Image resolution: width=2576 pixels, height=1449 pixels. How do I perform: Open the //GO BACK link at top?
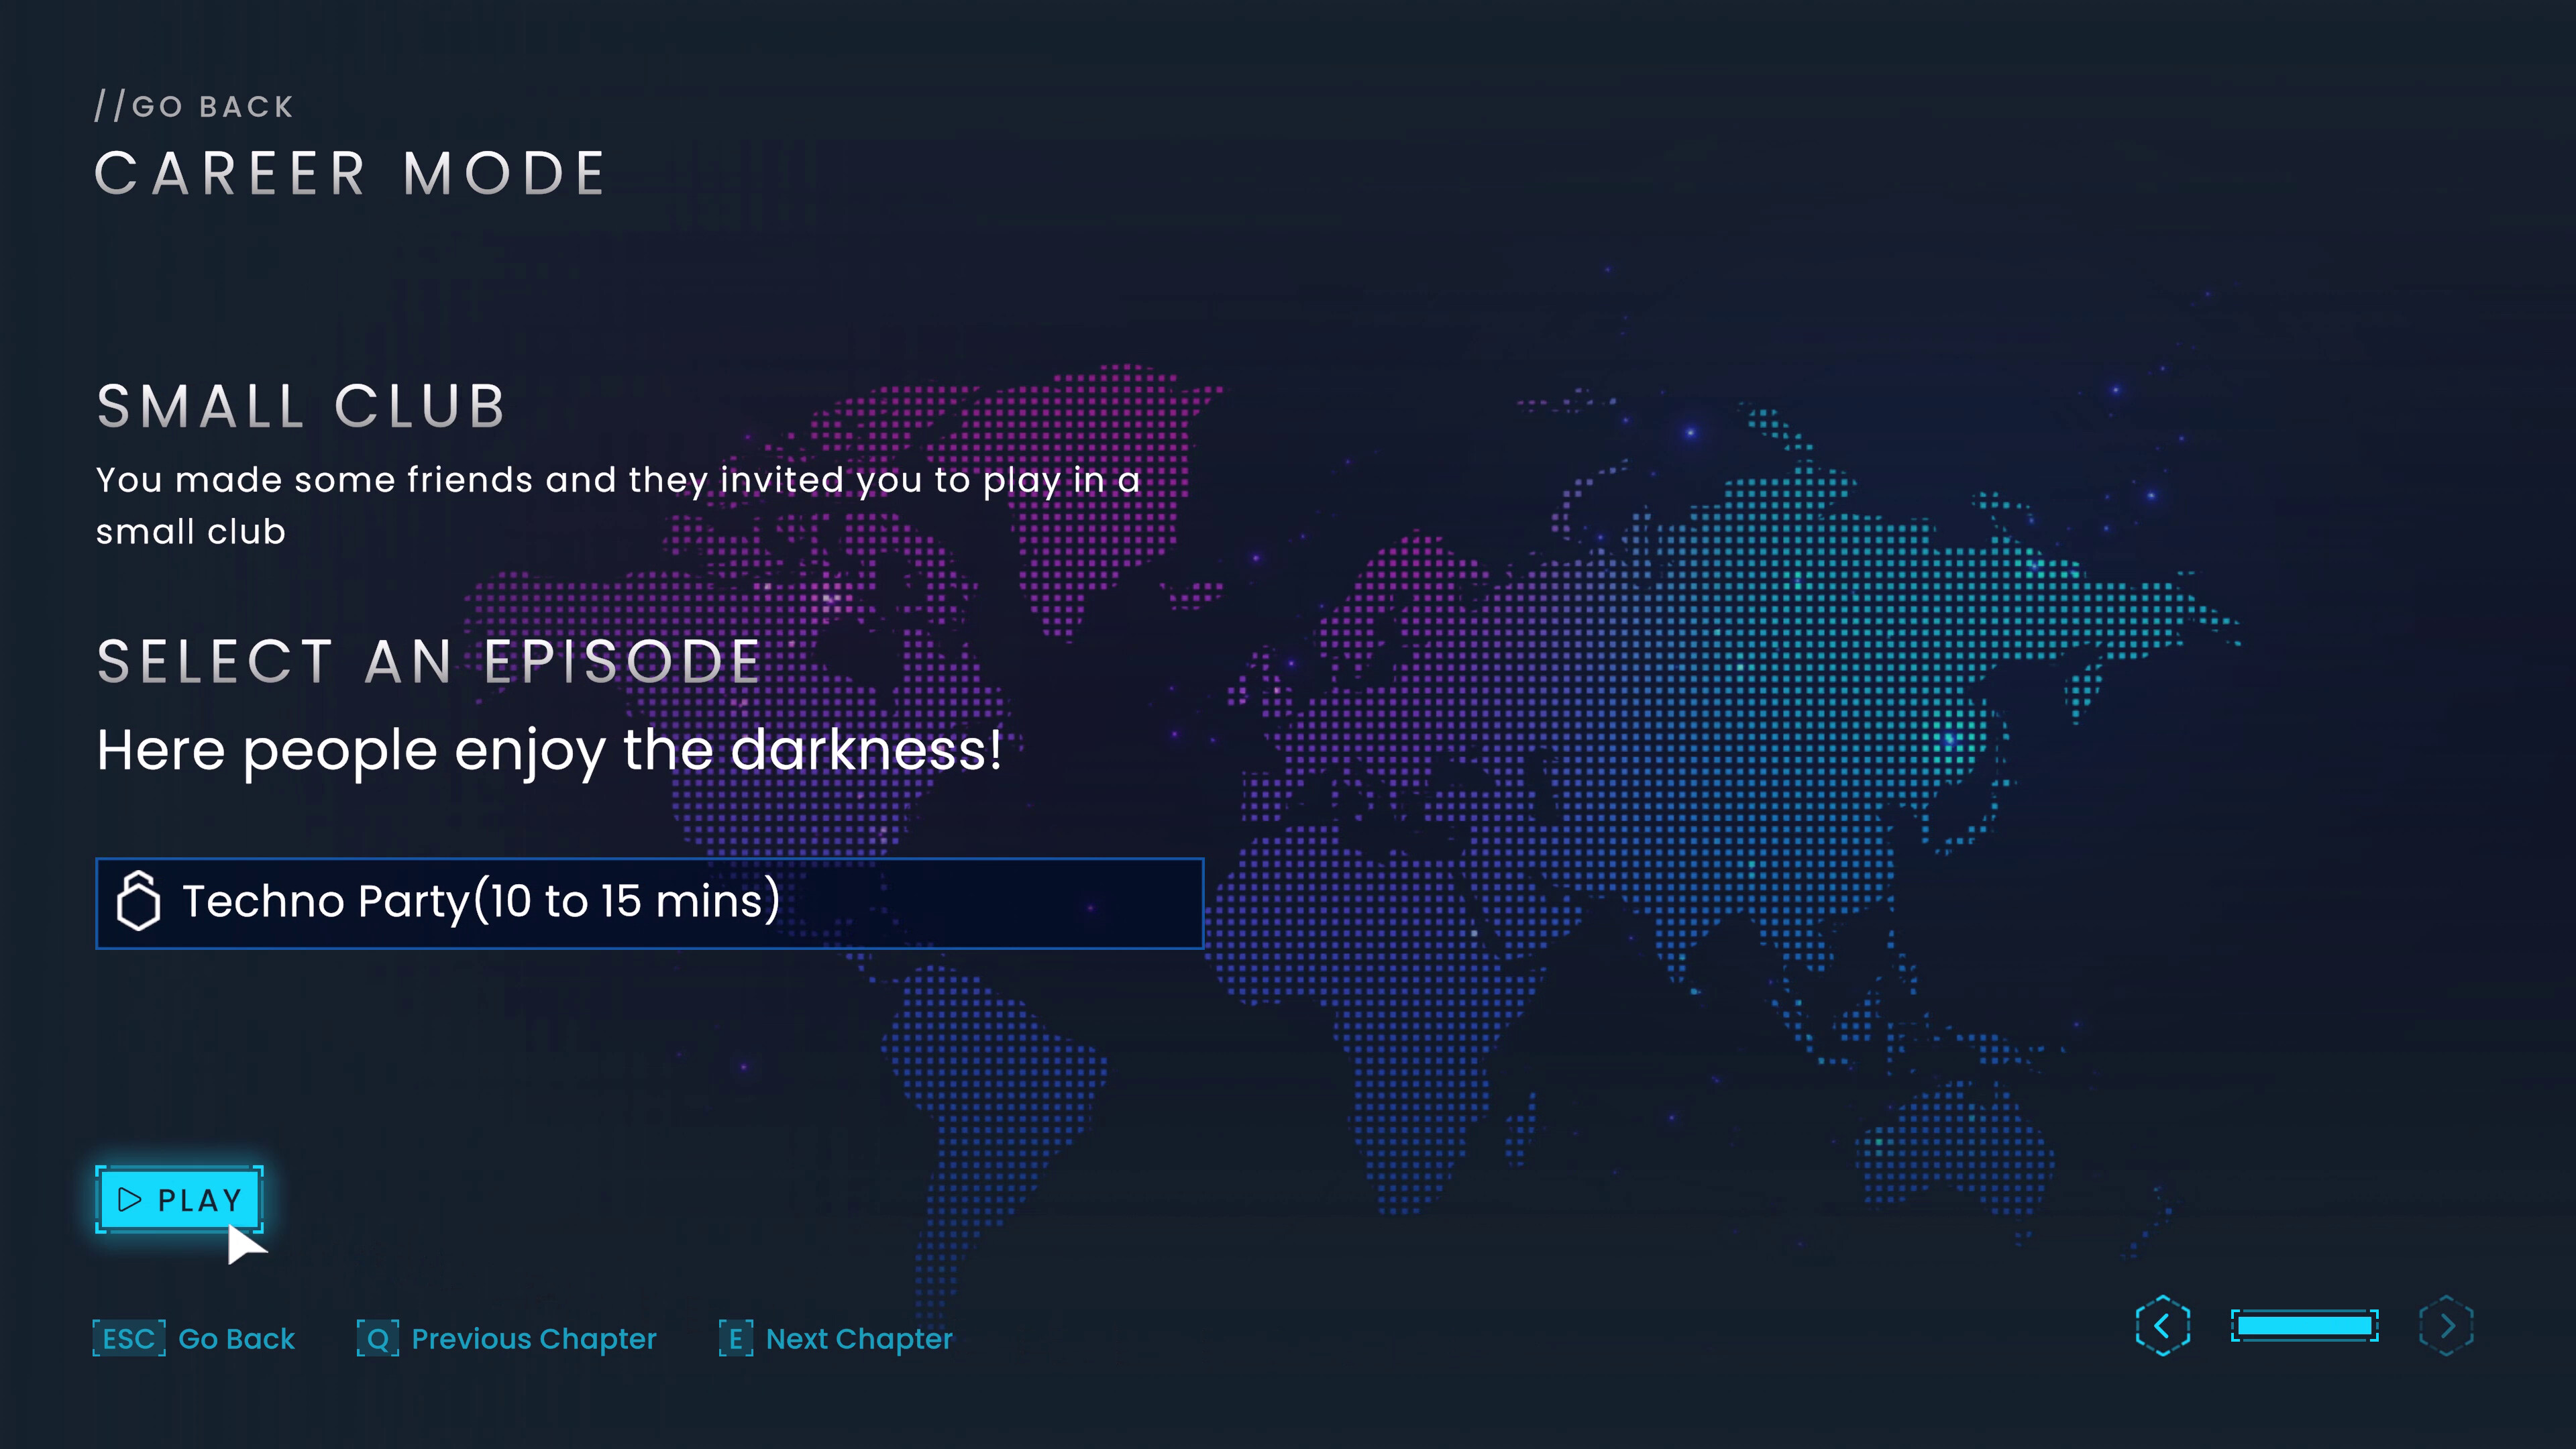[193, 105]
